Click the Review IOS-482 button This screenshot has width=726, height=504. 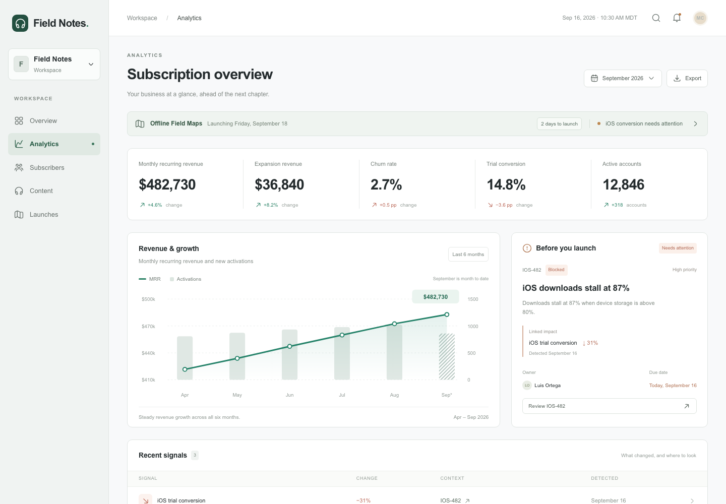point(610,406)
